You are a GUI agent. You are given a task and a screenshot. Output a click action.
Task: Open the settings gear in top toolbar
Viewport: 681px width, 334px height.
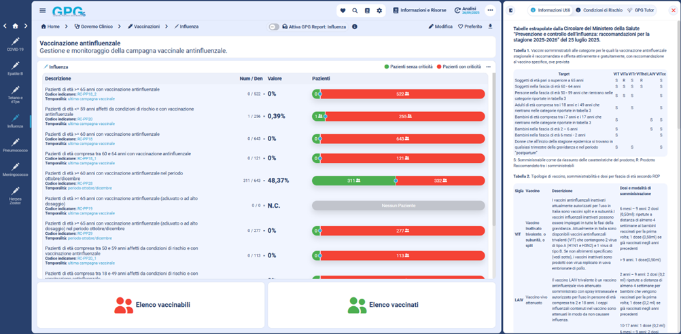click(x=379, y=11)
